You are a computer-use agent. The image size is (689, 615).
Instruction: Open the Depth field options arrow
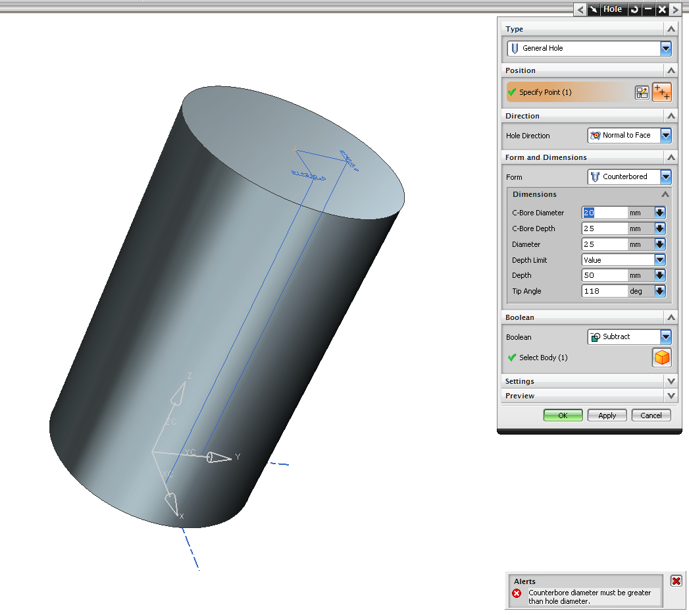659,275
